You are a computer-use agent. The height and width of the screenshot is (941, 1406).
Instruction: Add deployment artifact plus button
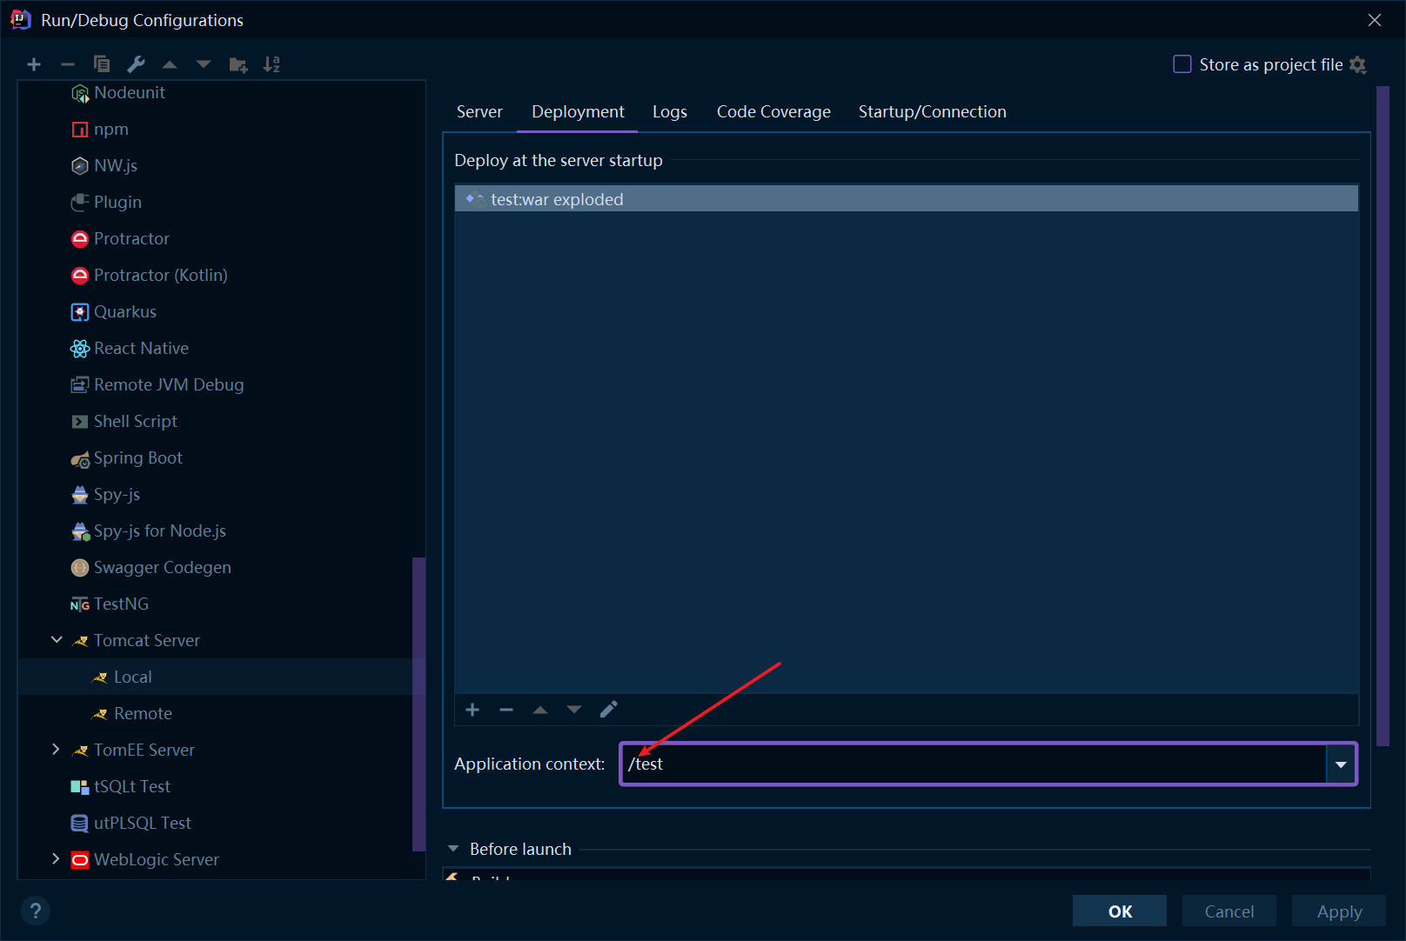click(472, 710)
